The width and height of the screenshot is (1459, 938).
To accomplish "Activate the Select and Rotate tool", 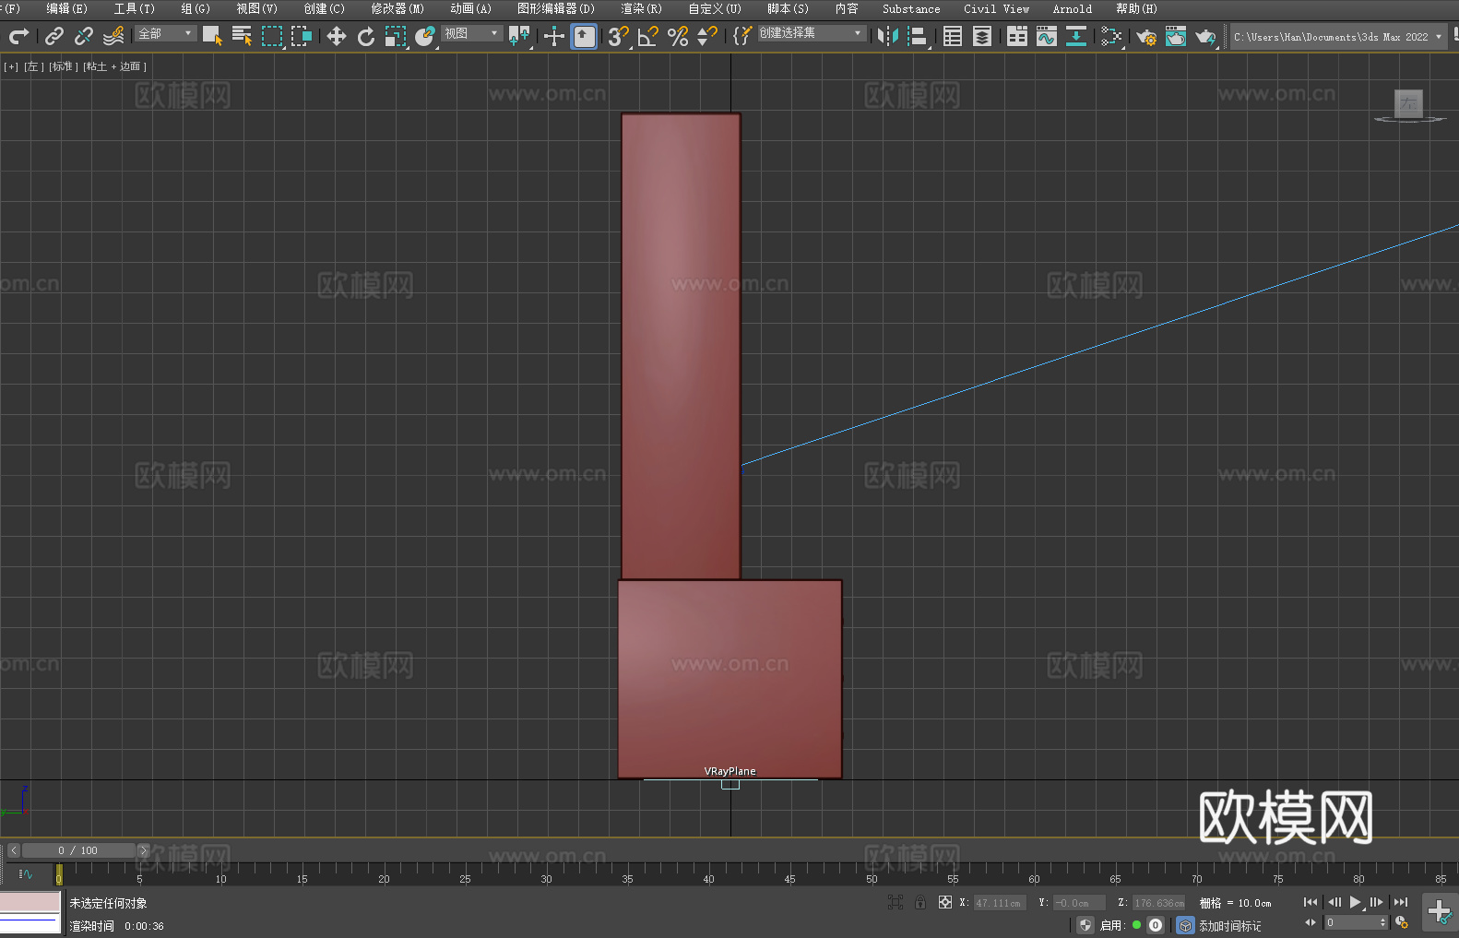I will pyautogui.click(x=366, y=36).
